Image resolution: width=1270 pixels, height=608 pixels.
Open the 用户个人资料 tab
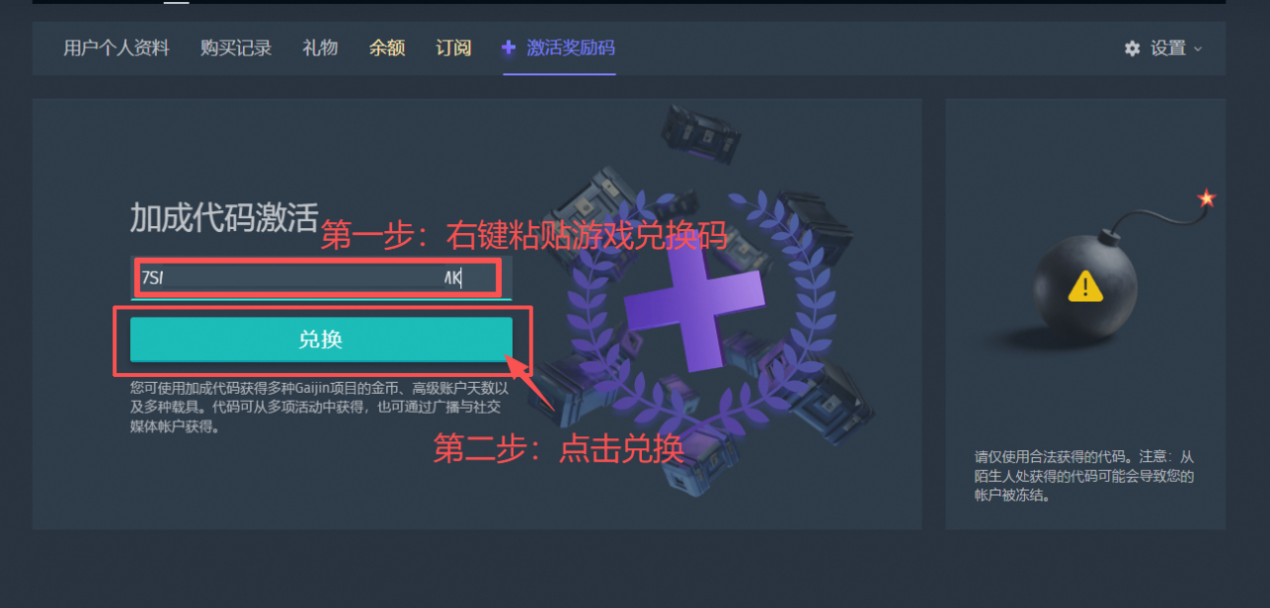(116, 48)
